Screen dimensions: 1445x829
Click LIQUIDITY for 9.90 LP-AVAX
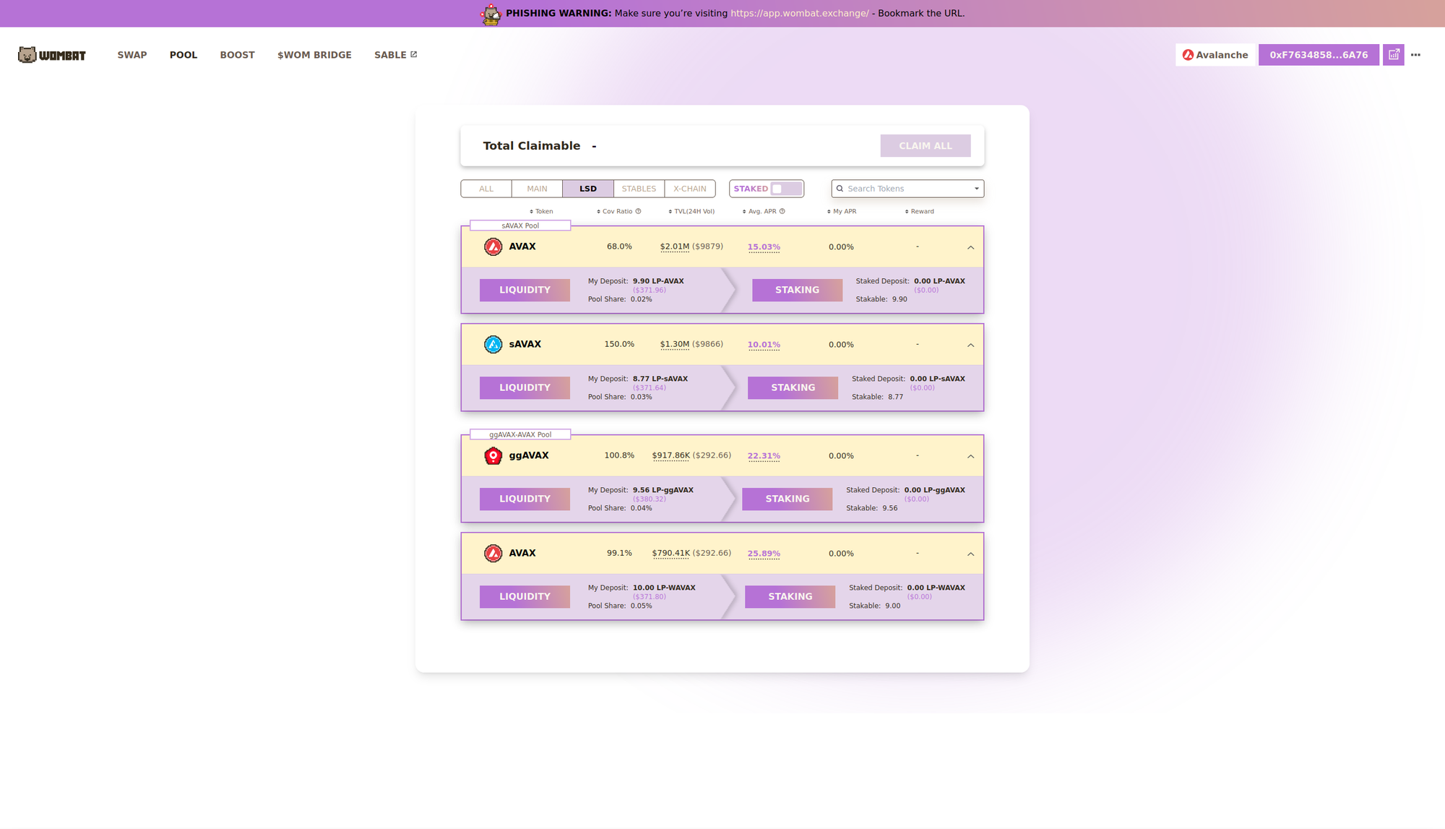(525, 290)
